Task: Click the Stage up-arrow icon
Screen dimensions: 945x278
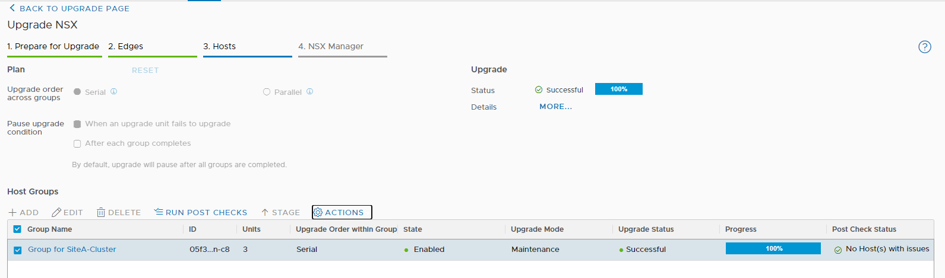Action: [265, 212]
